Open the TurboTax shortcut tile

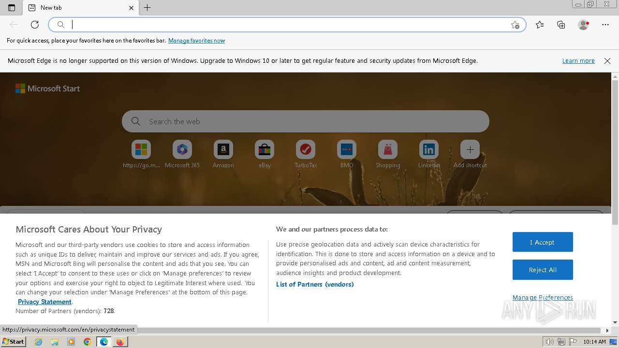point(306,154)
